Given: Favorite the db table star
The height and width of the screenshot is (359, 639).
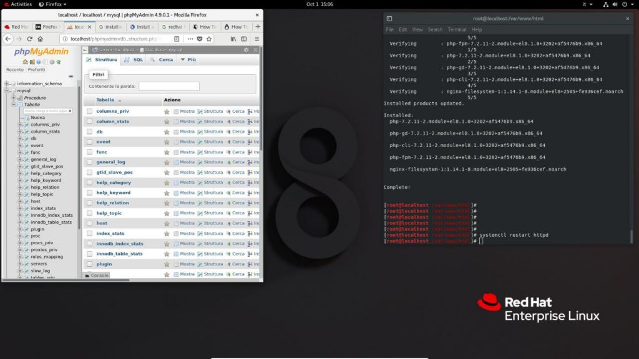Looking at the screenshot, I should 167,132.
